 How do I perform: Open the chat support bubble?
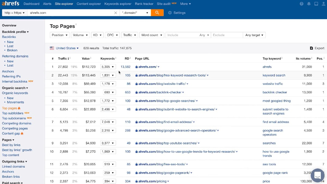317,175
